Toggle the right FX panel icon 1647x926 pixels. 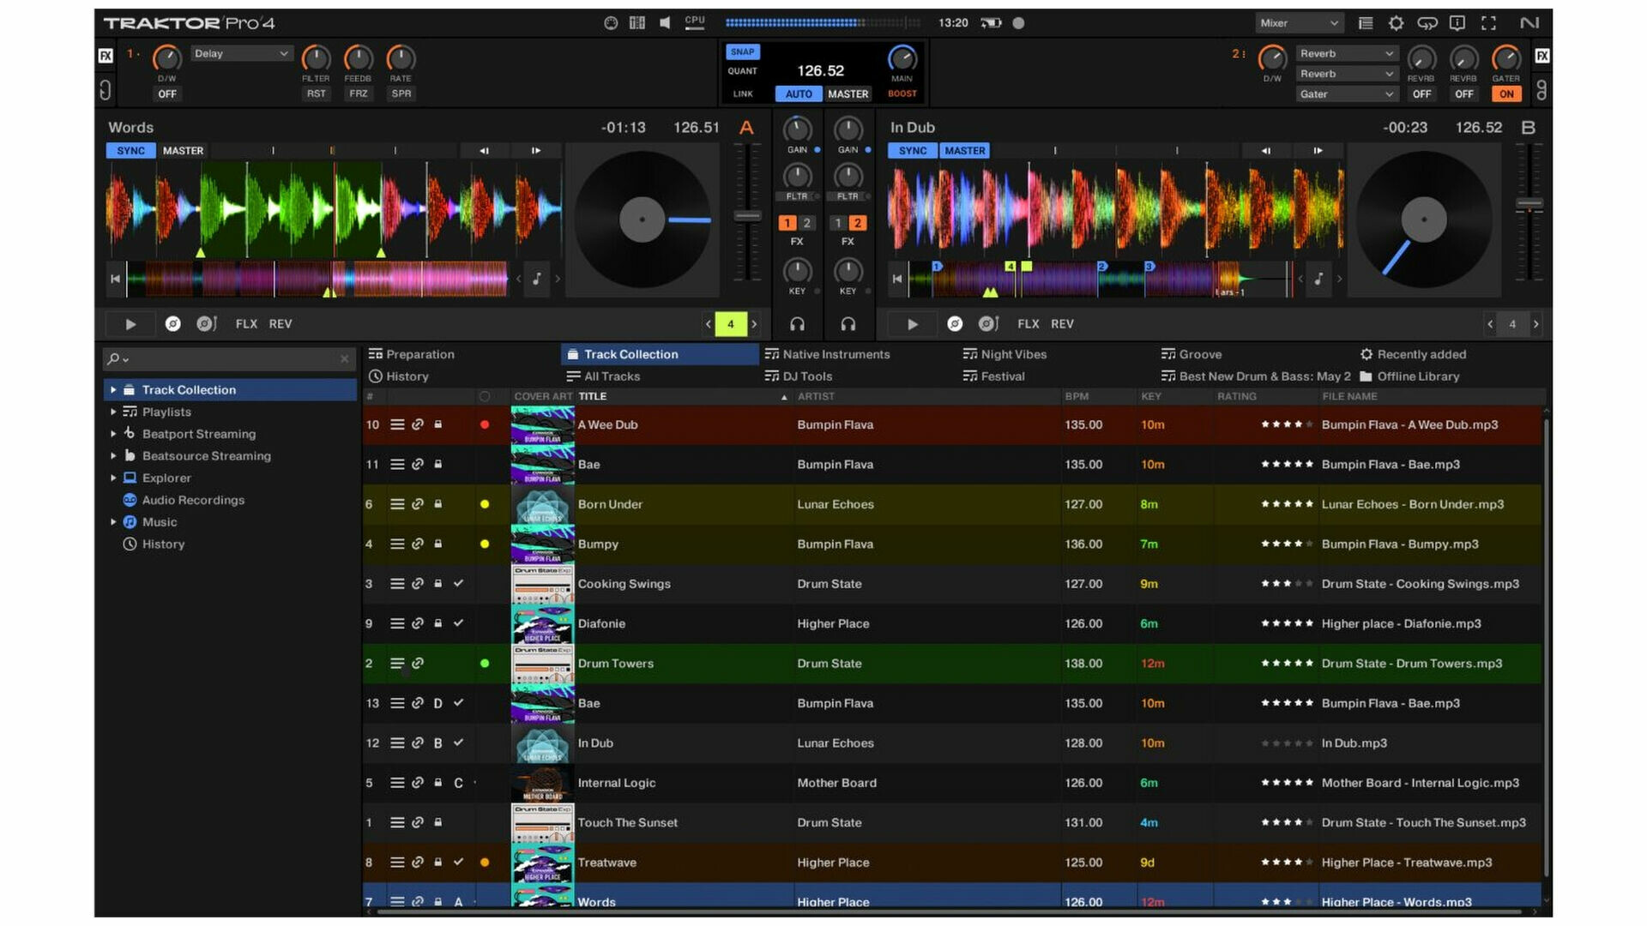(1541, 56)
